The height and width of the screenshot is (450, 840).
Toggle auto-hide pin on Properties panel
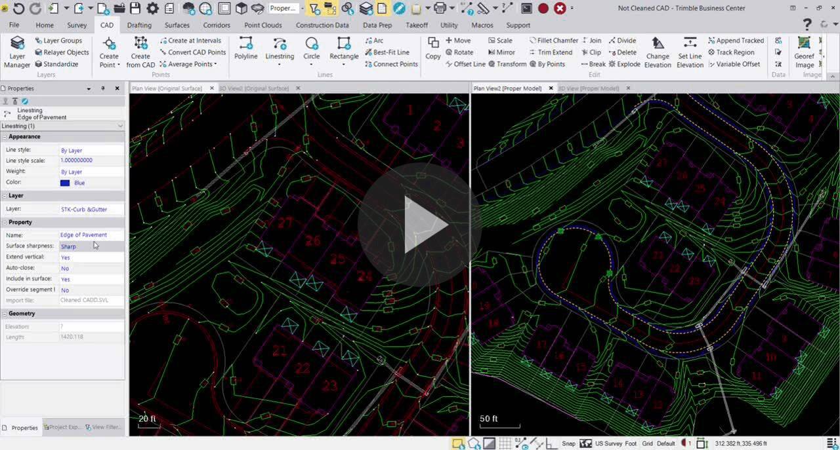point(103,88)
